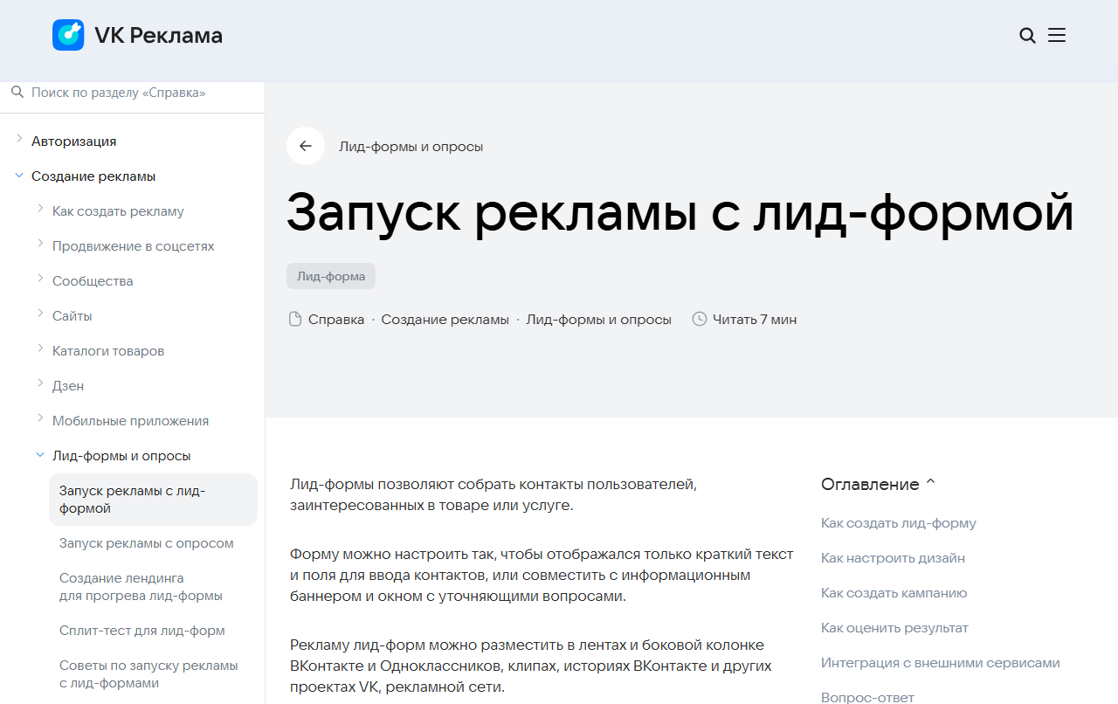Open Авторизация in the sidebar

point(74,141)
